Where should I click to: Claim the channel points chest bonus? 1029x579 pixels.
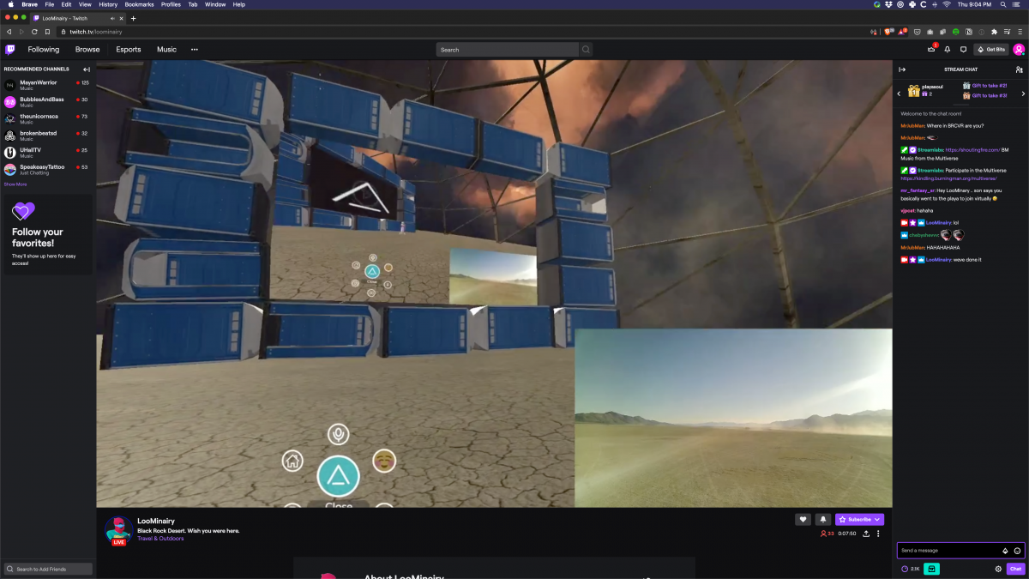click(x=931, y=569)
